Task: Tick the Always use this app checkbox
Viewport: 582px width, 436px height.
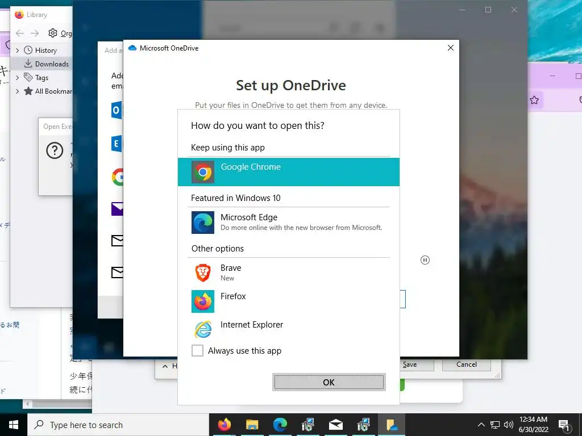Action: click(x=197, y=350)
